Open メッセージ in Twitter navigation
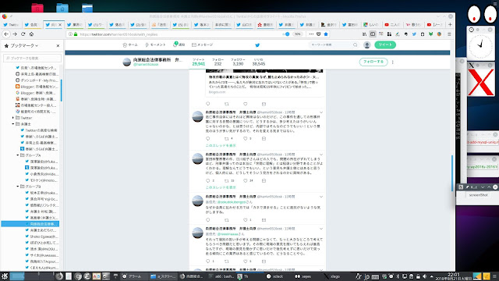 [203, 45]
